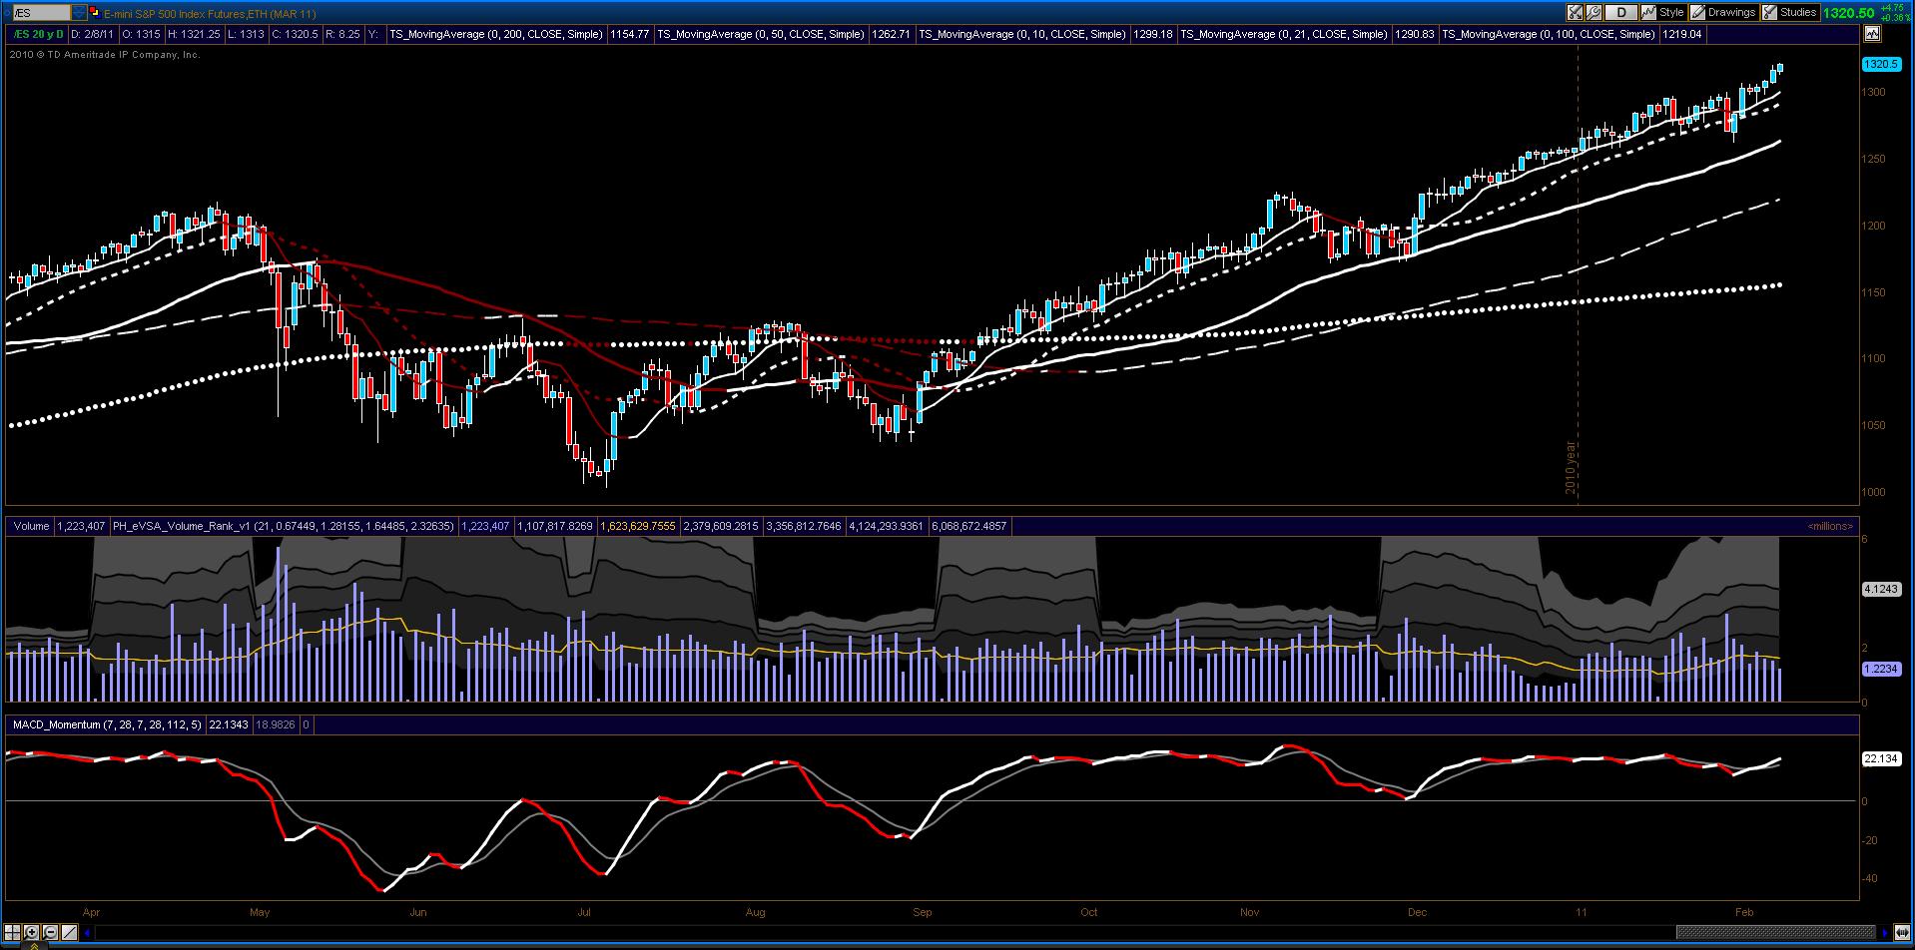Toggle the grid layout icon
The width and height of the screenshot is (1915, 950).
[x=13, y=932]
